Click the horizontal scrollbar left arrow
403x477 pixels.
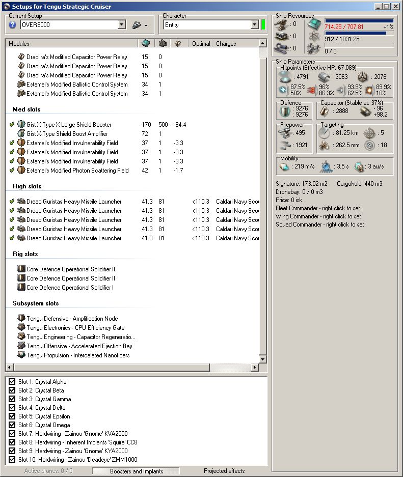(x=10, y=368)
